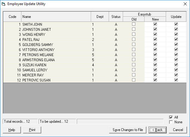Close the Employee Update Utility window
The width and height of the screenshot is (190, 137).
(185, 4)
